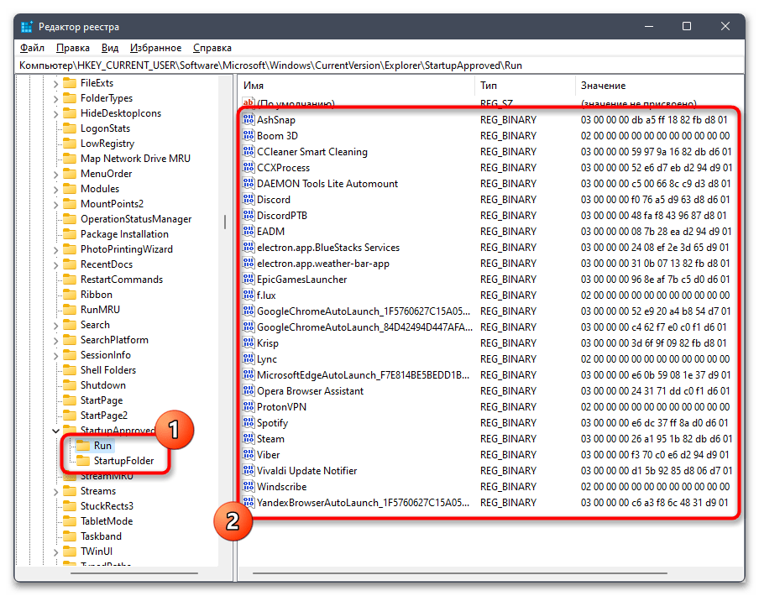Click the EpicGamesLauncher binary value icon

pos(249,280)
